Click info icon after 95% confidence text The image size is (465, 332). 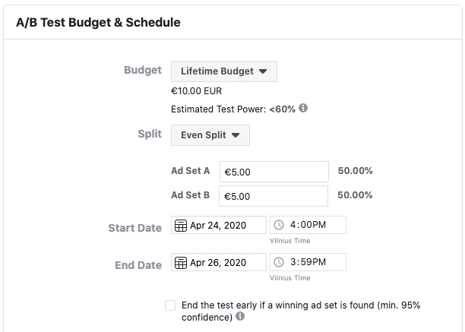click(x=241, y=317)
